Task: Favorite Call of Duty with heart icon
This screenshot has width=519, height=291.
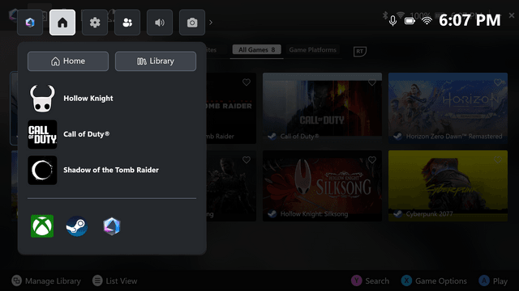Action: pos(372,82)
